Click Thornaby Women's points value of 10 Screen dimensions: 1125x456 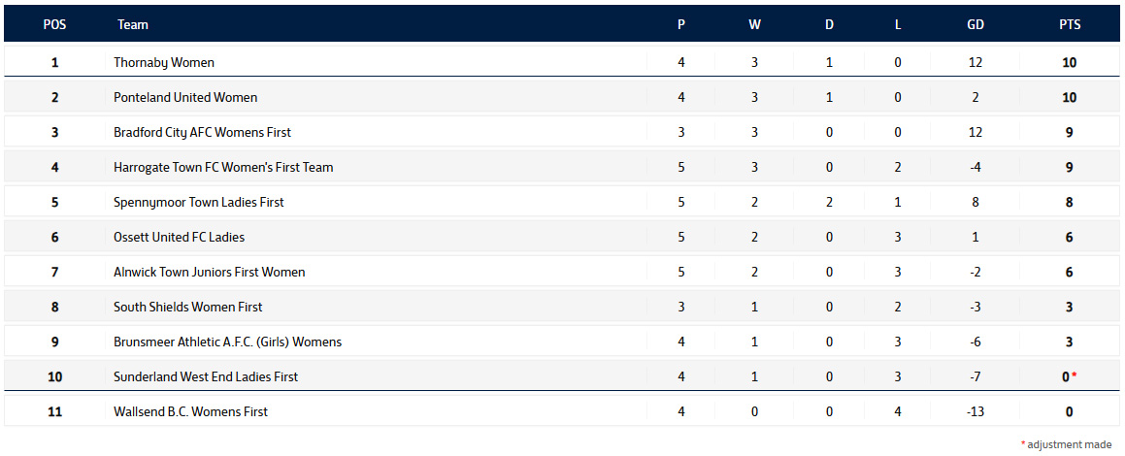click(x=1069, y=62)
